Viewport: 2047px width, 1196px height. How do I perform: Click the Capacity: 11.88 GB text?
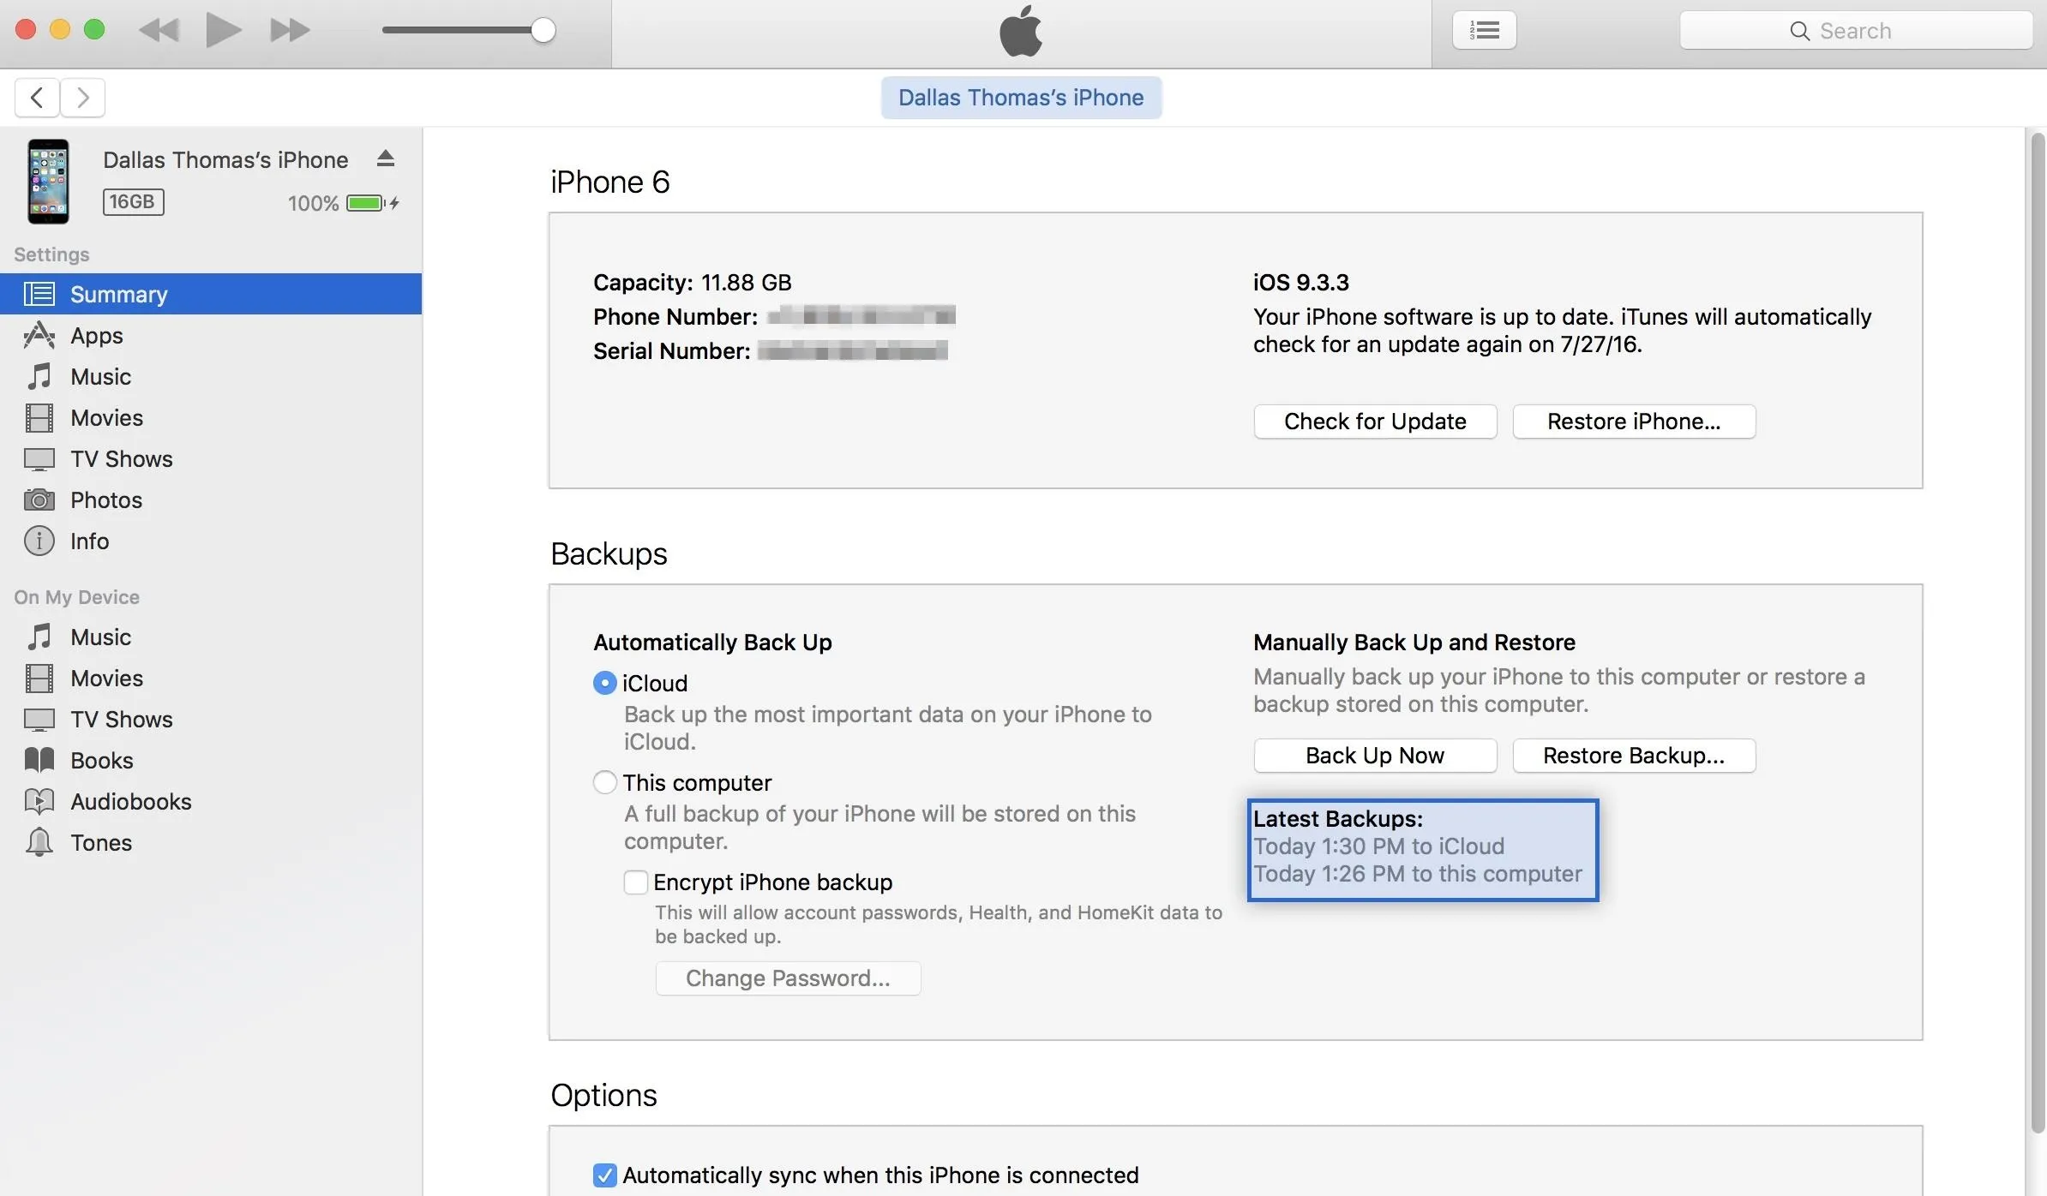[692, 283]
